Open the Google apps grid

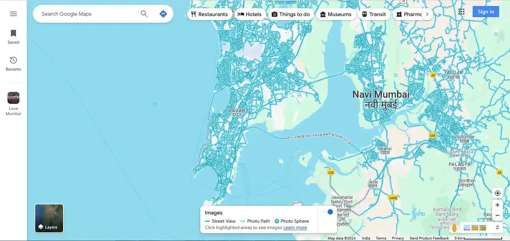461,12
